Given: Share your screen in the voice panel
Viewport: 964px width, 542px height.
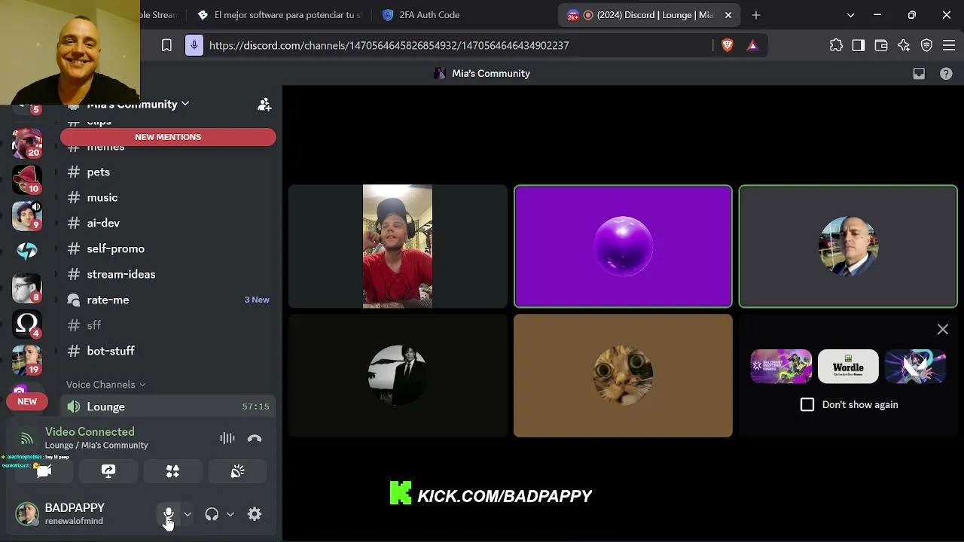Looking at the screenshot, I should click(108, 471).
